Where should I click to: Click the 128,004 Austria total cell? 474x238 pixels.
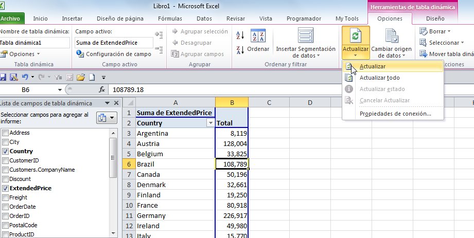point(232,144)
